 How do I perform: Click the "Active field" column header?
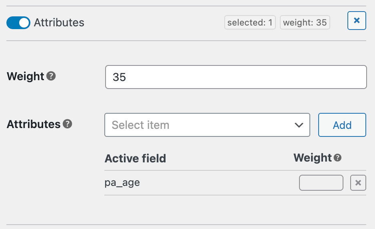tap(135, 158)
